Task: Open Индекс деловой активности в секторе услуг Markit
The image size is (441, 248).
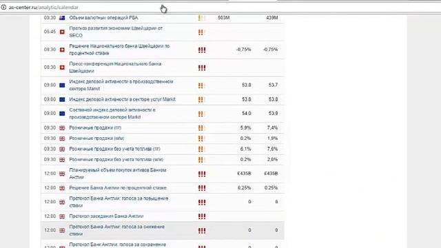Action: click(x=123, y=99)
